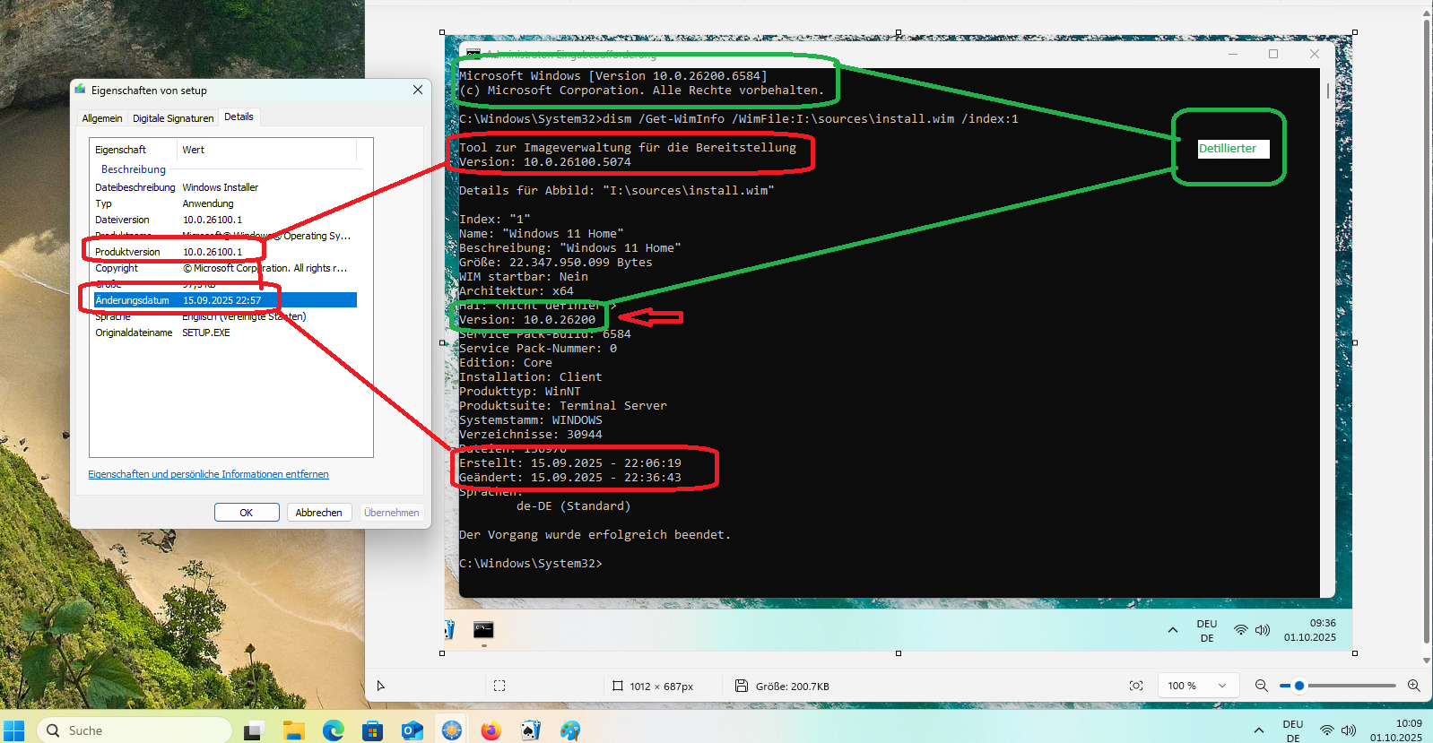
Task: Open File Explorer from the taskbar
Action: tap(293, 730)
